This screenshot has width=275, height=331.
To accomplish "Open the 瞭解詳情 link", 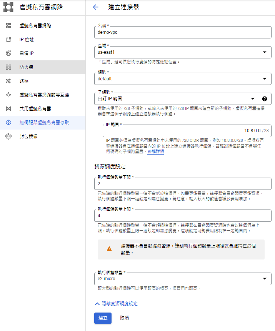I will [x=156, y=152].
